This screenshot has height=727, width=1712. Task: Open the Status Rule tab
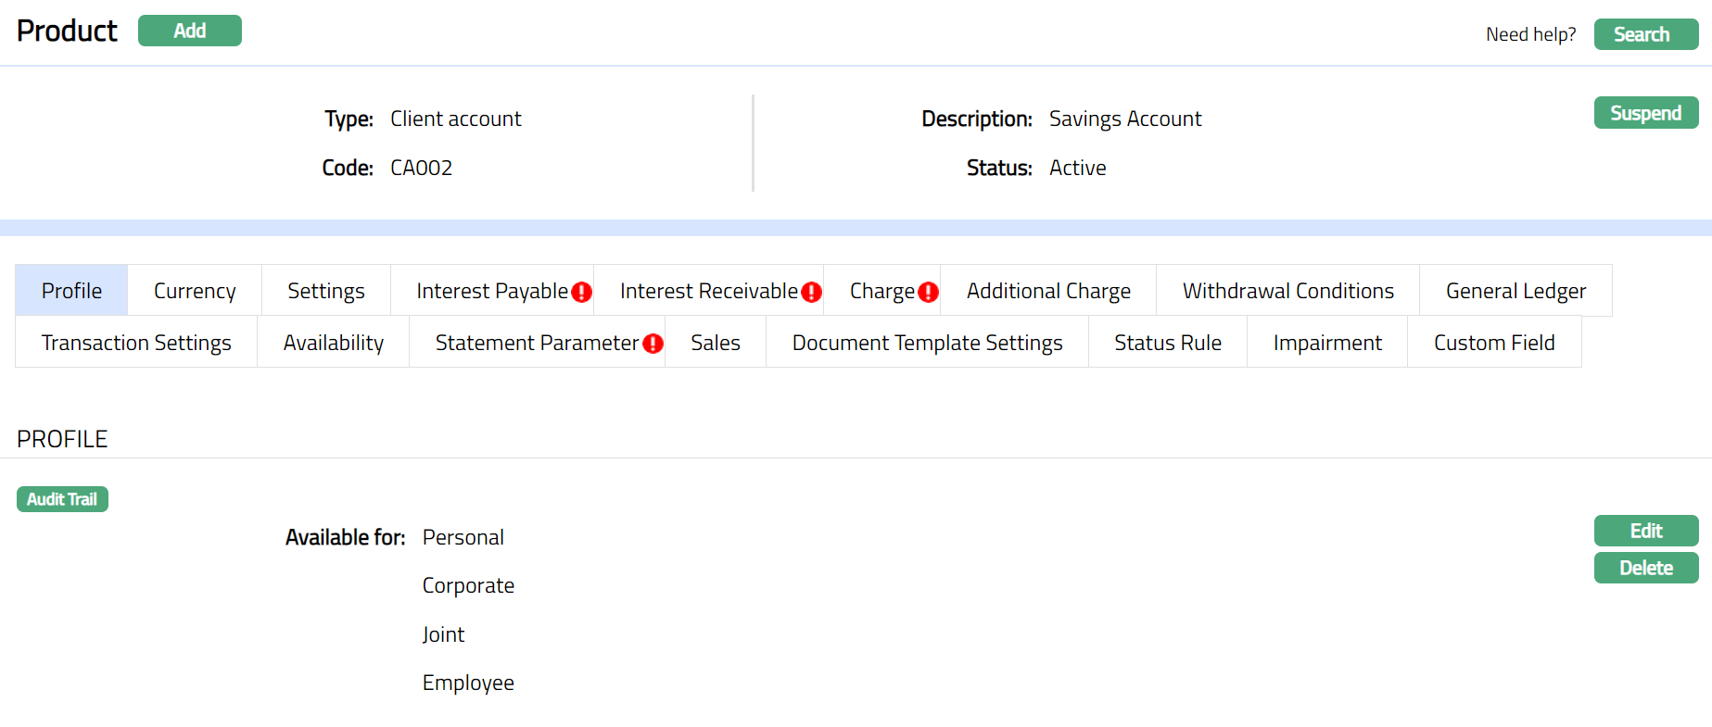(x=1167, y=343)
